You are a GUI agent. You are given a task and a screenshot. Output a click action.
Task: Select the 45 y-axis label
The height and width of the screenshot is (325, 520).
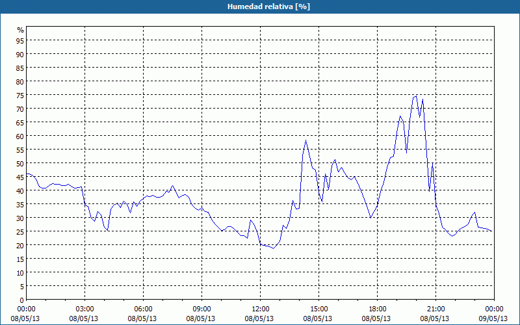click(x=20, y=177)
